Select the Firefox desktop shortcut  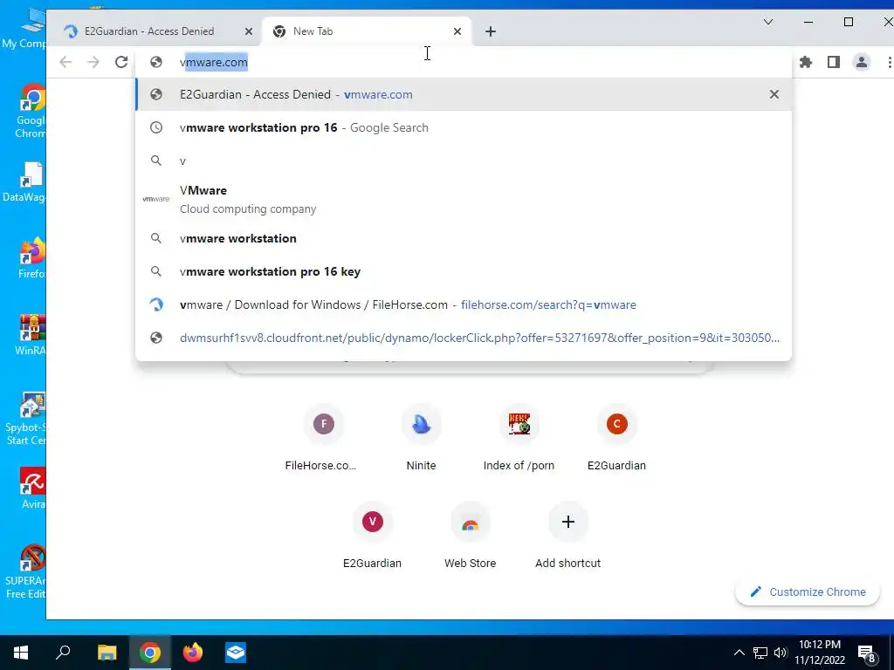pos(32,258)
